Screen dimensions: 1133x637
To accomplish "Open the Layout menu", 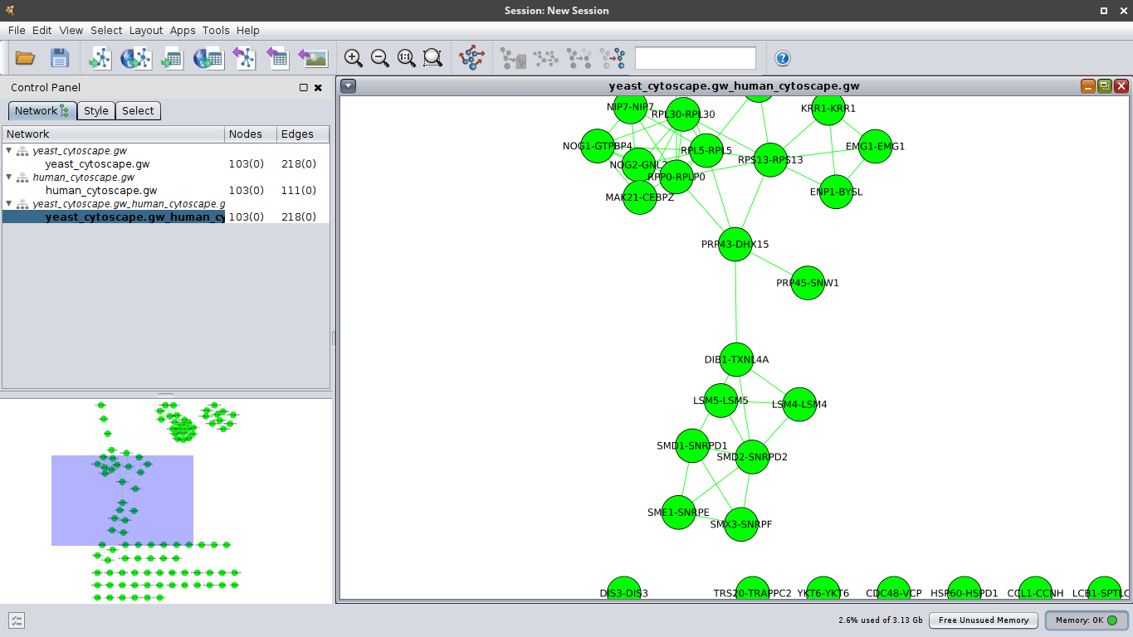I will 146,30.
